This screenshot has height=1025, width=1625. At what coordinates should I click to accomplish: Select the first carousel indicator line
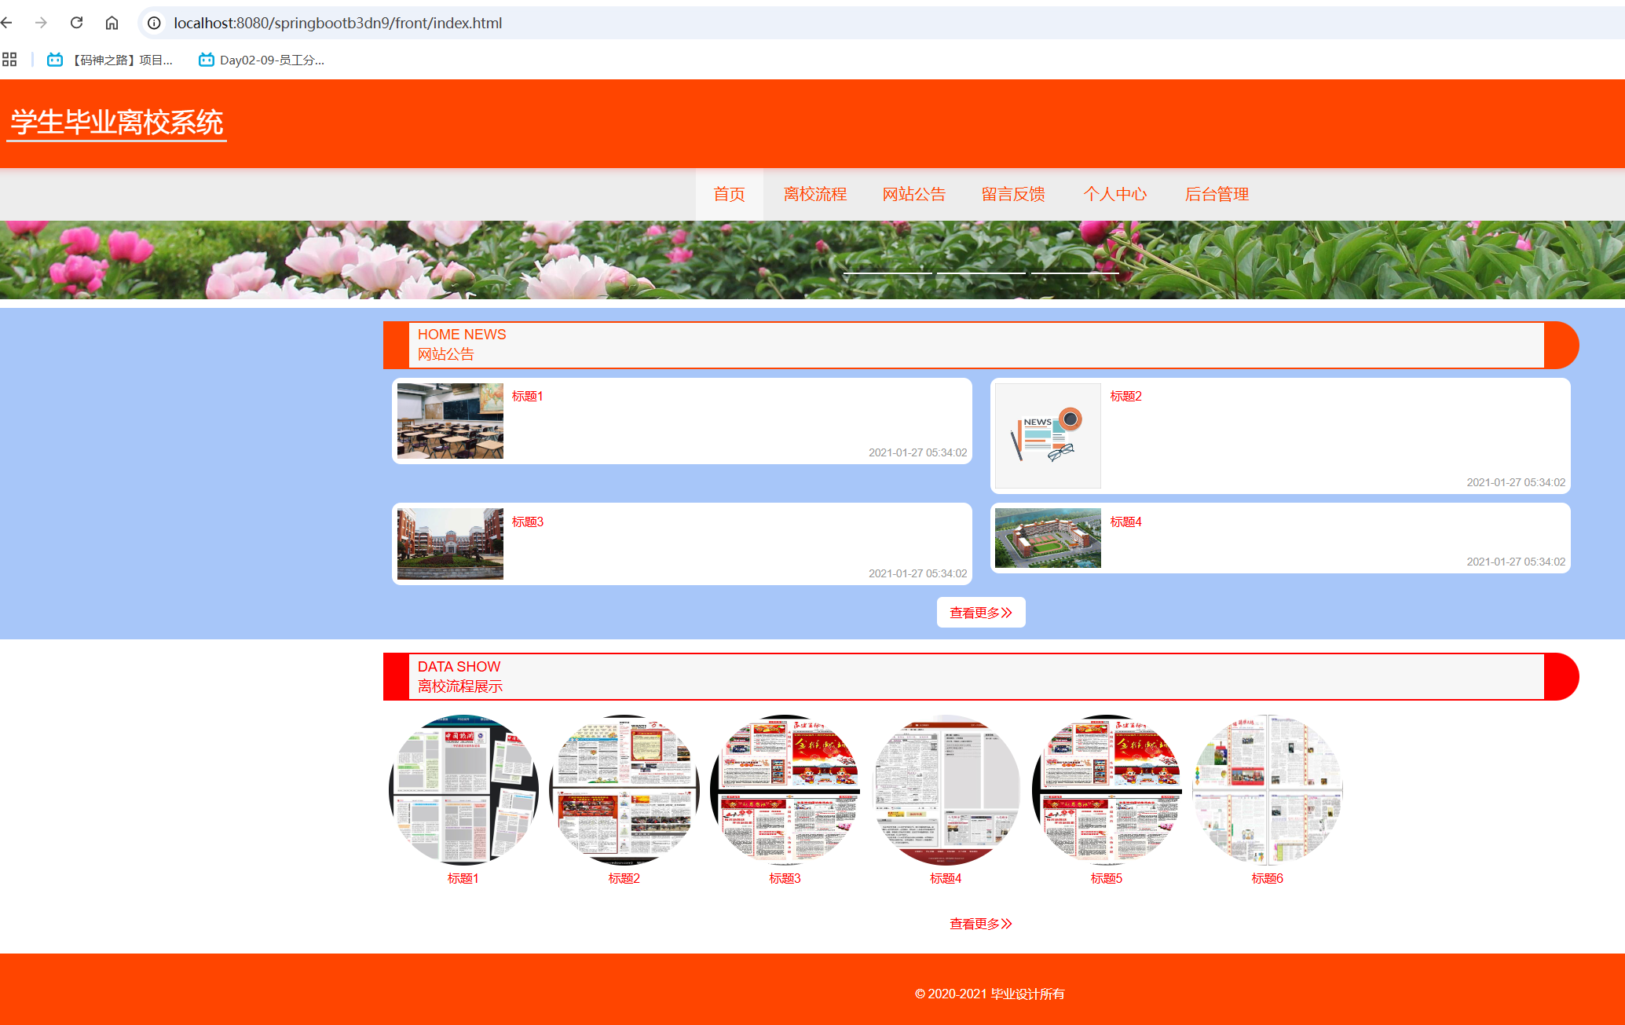click(x=888, y=273)
